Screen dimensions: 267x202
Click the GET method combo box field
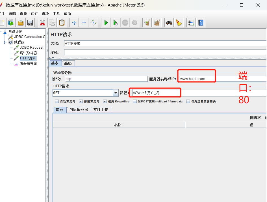tap(83, 93)
